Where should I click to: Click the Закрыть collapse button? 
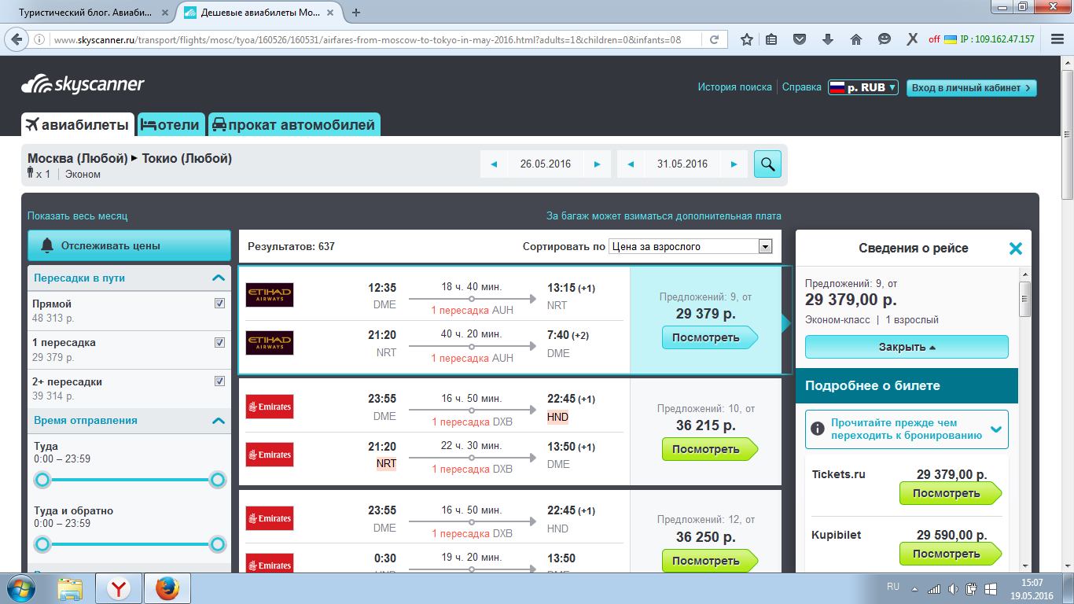(x=907, y=347)
